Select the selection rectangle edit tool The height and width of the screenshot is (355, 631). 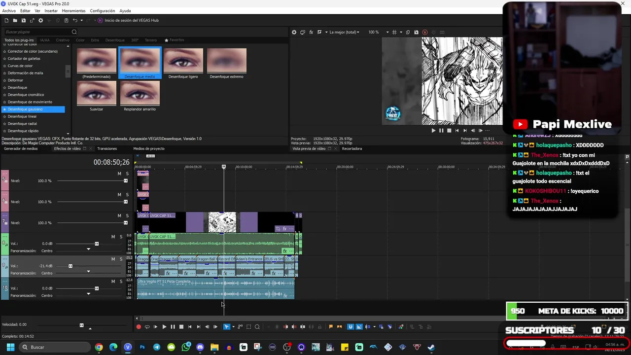coord(248,326)
